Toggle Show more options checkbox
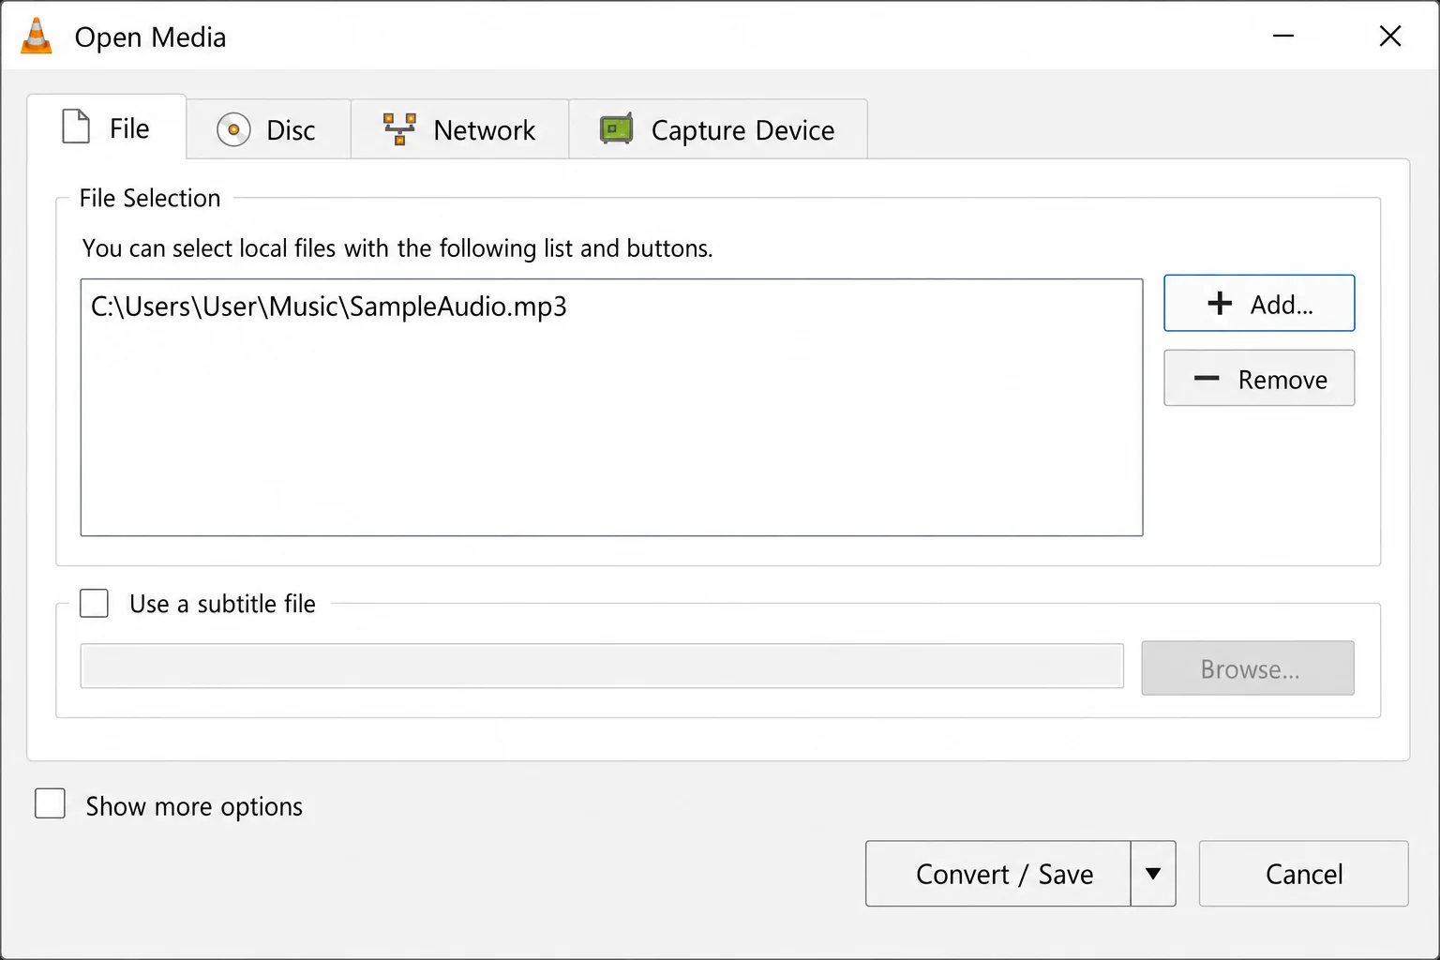The height and width of the screenshot is (960, 1440). point(50,803)
